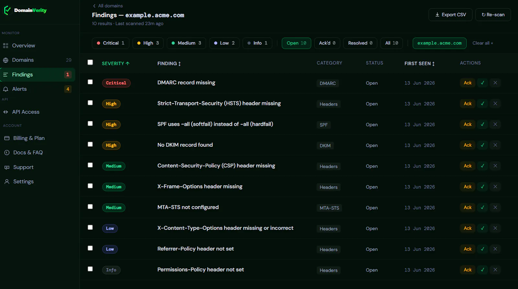
Task: Click the Docs & FAQ icon
Action: pos(7,153)
